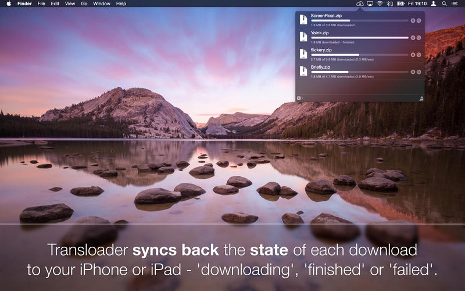Click the Transloader cloud menu bar icon
Screen dimensions: 465x291
360,3
